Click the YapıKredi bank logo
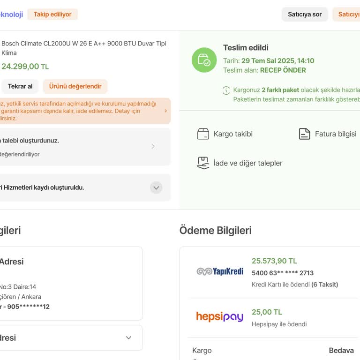The image size is (360, 360). [220, 272]
